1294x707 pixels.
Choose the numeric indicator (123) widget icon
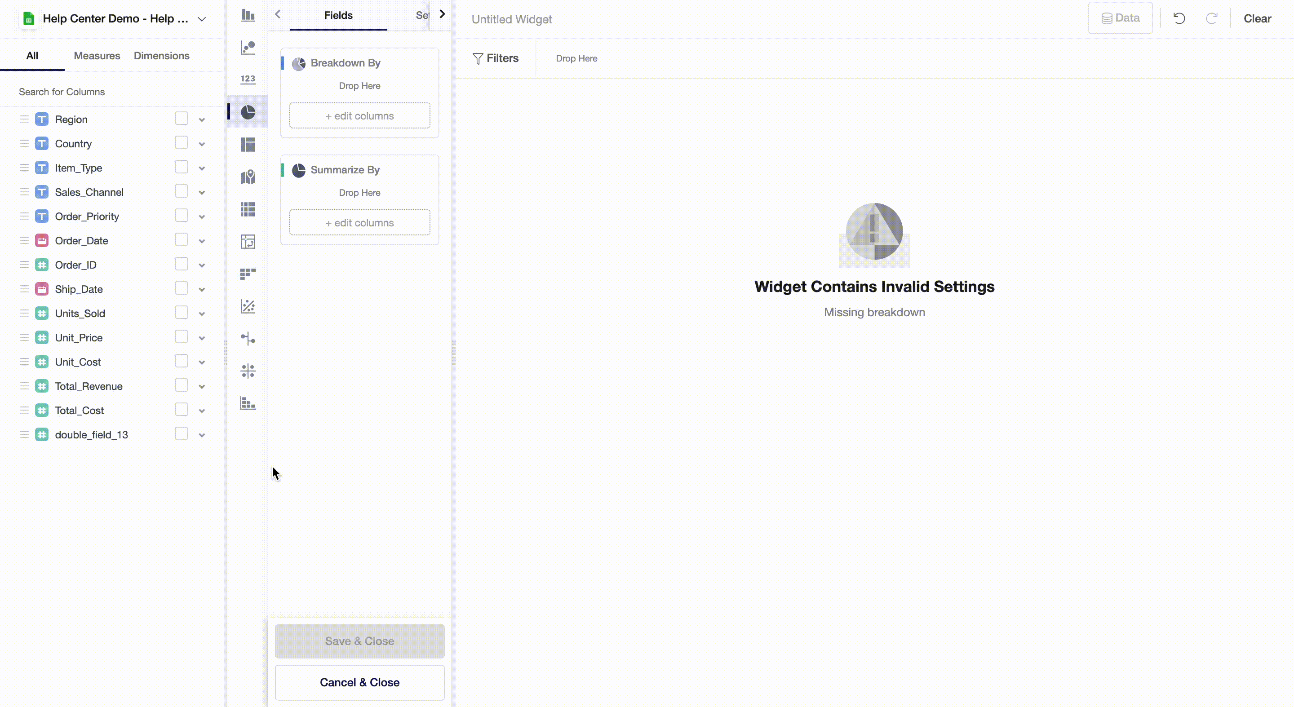[248, 79]
